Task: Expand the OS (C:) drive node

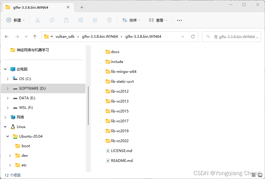Action: click(x=7, y=79)
